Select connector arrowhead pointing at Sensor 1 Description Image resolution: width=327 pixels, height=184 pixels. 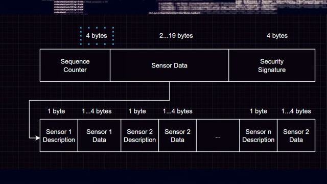(37, 138)
